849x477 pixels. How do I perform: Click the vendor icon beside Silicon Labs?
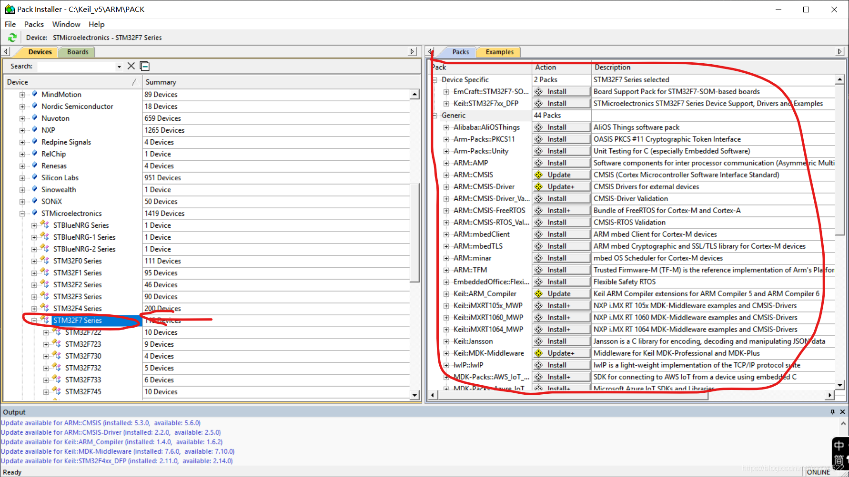pyautogui.click(x=34, y=177)
